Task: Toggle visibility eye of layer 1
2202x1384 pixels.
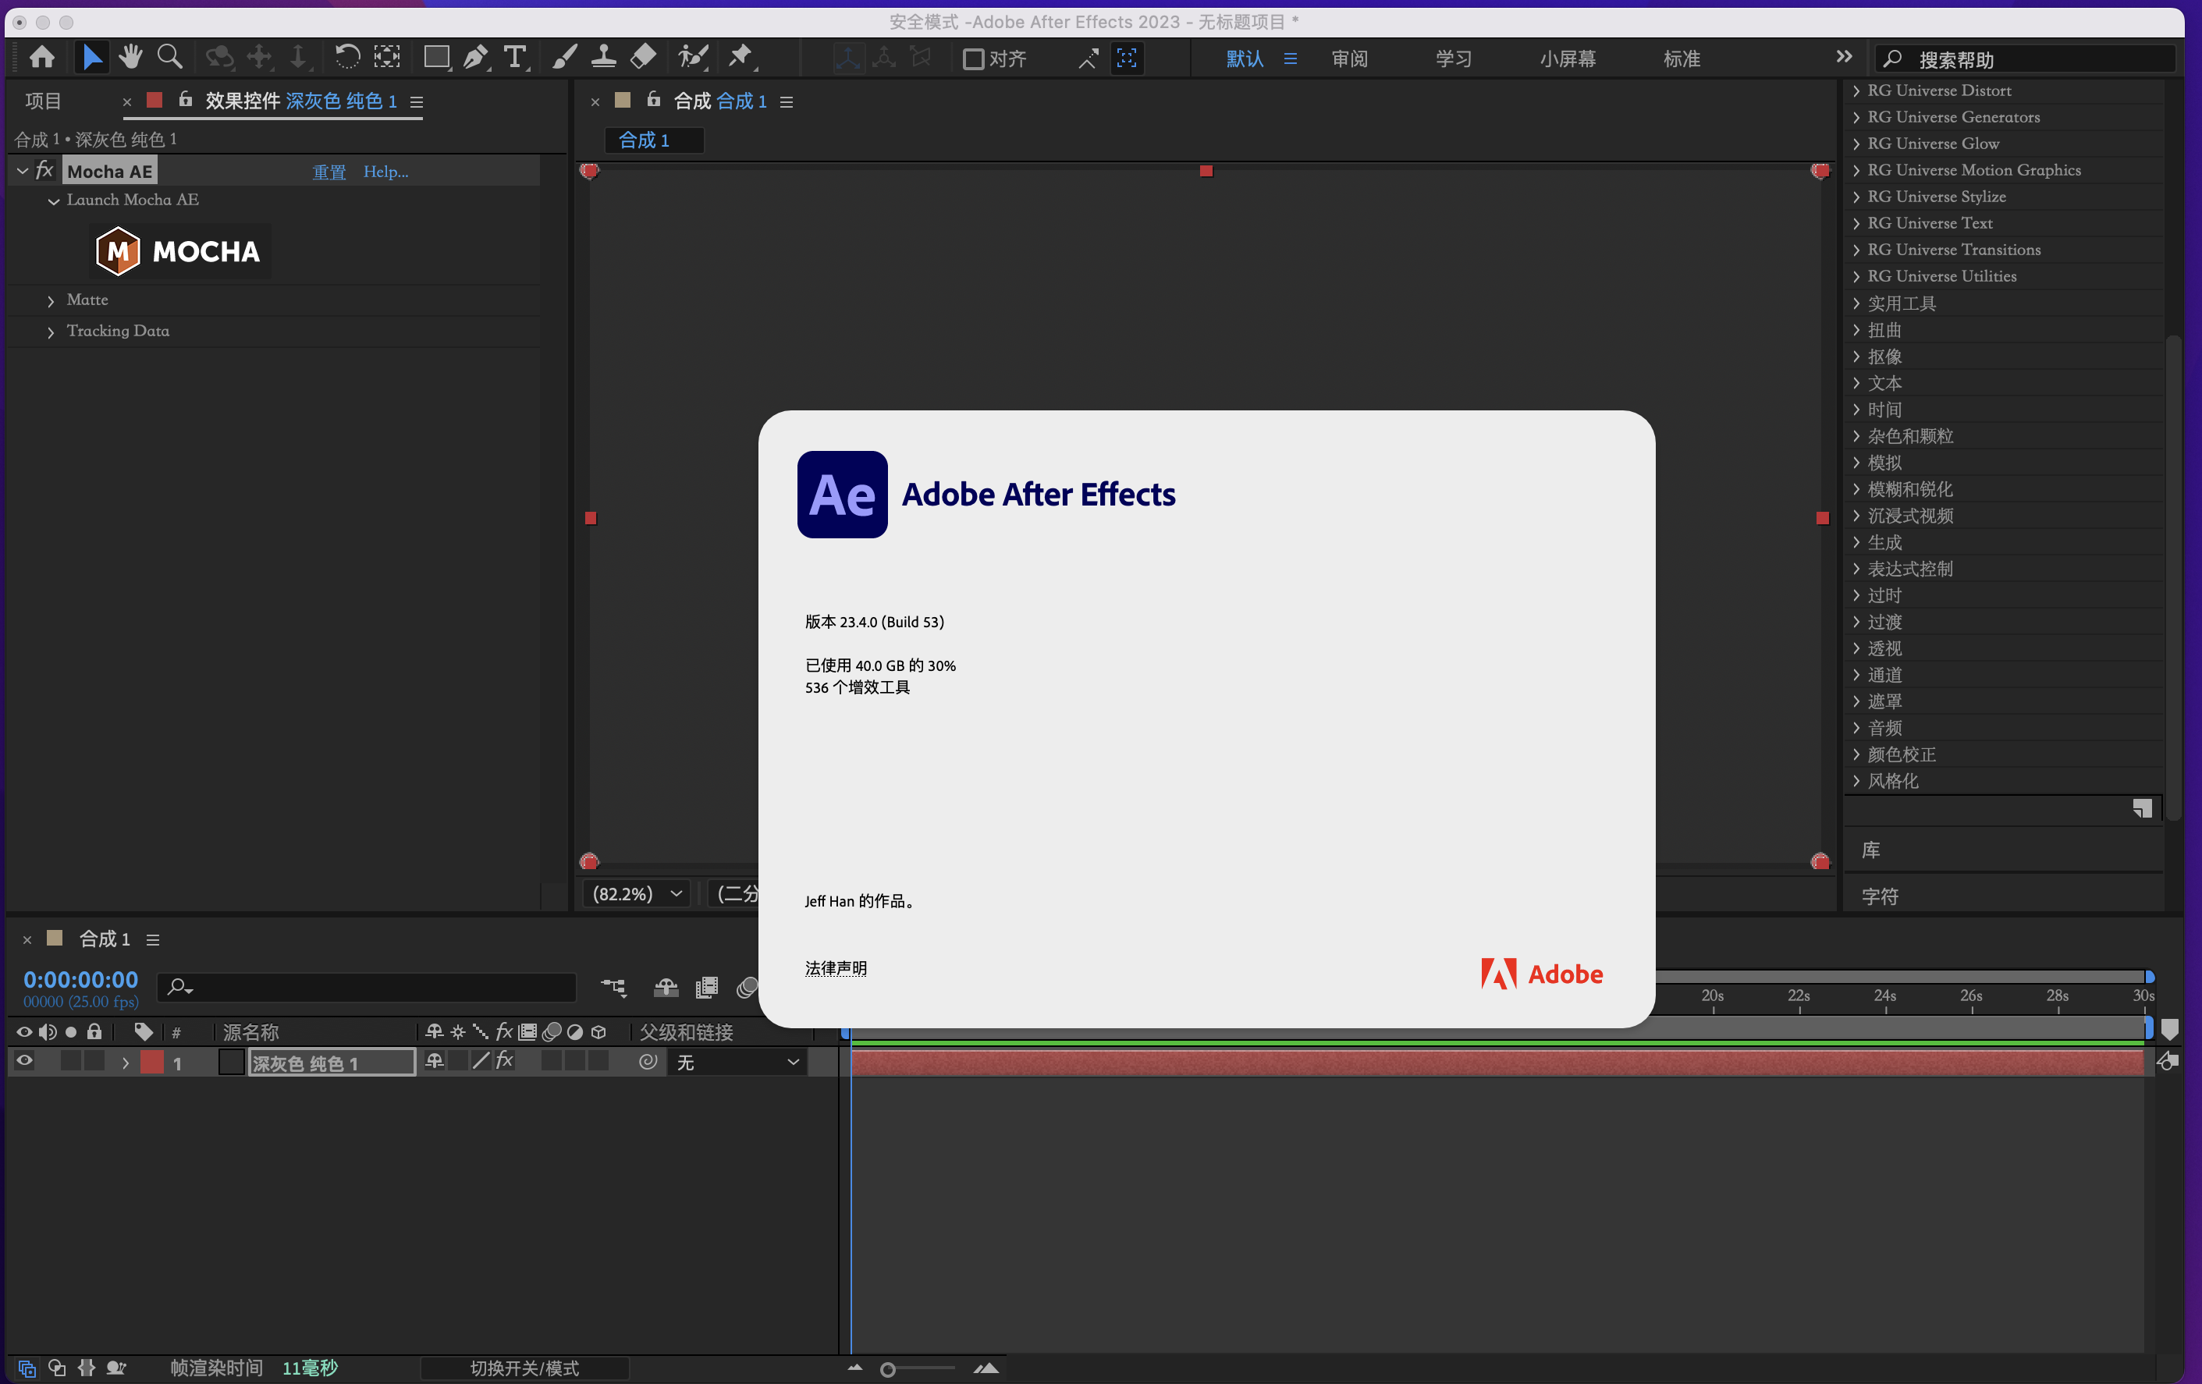Action: pyautogui.click(x=23, y=1061)
